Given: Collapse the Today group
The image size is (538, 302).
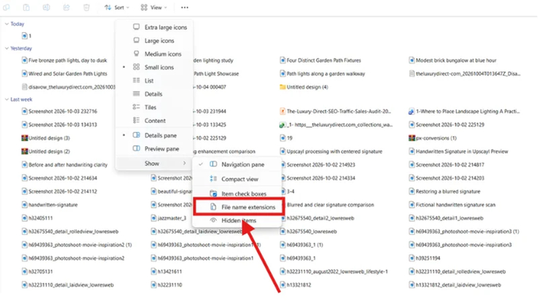Looking at the screenshot, I should click(7, 24).
